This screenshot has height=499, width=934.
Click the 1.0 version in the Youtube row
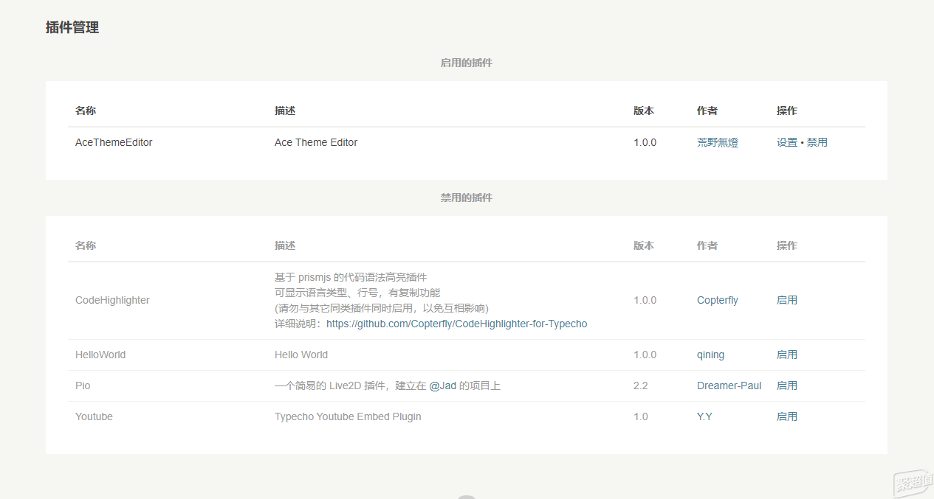(x=640, y=416)
